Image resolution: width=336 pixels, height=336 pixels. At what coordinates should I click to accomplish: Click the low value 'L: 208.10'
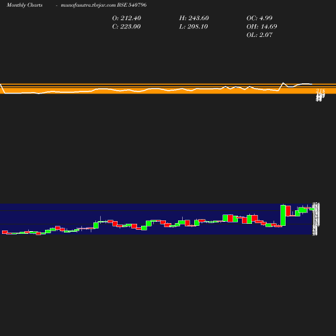[194, 27]
